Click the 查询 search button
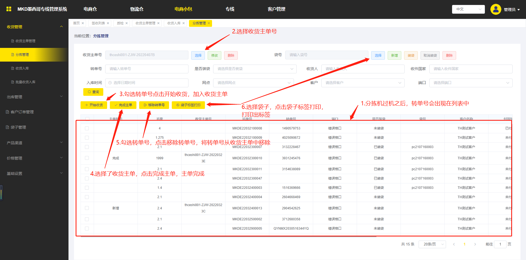The image size is (526, 260). 93,92
